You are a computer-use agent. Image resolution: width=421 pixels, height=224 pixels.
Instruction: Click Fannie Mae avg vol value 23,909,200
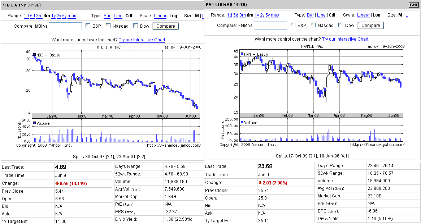coord(379,188)
